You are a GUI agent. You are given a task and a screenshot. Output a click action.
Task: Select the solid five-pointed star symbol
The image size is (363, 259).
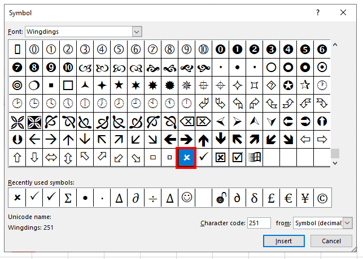tap(119, 85)
